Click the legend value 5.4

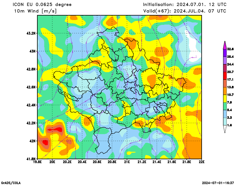pos(229,110)
